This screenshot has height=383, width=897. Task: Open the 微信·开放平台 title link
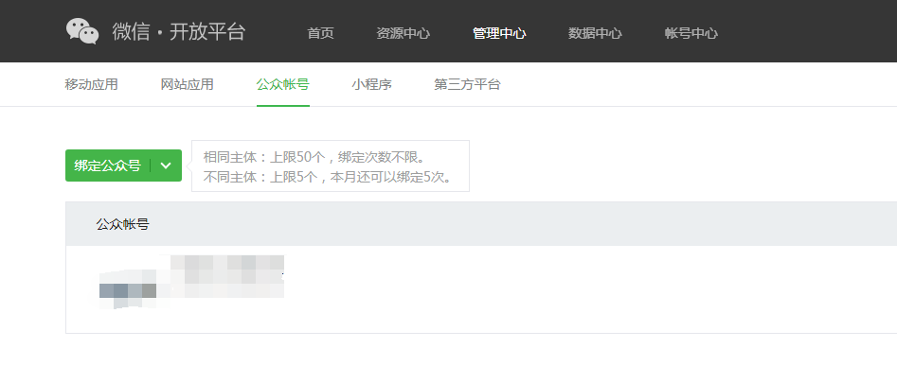pos(178,31)
